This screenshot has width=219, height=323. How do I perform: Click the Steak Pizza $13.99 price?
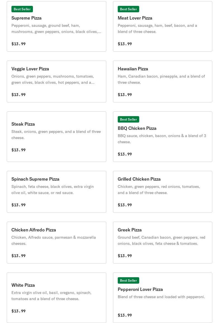[x=18, y=150]
